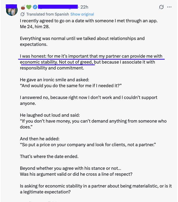Viewport: 178px width, 202px height.
Task: Click the line 'That's where the date ended.'
Action: pos(49,156)
